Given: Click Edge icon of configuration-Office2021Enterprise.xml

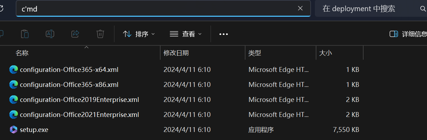Looking at the screenshot, I should (x=14, y=115).
